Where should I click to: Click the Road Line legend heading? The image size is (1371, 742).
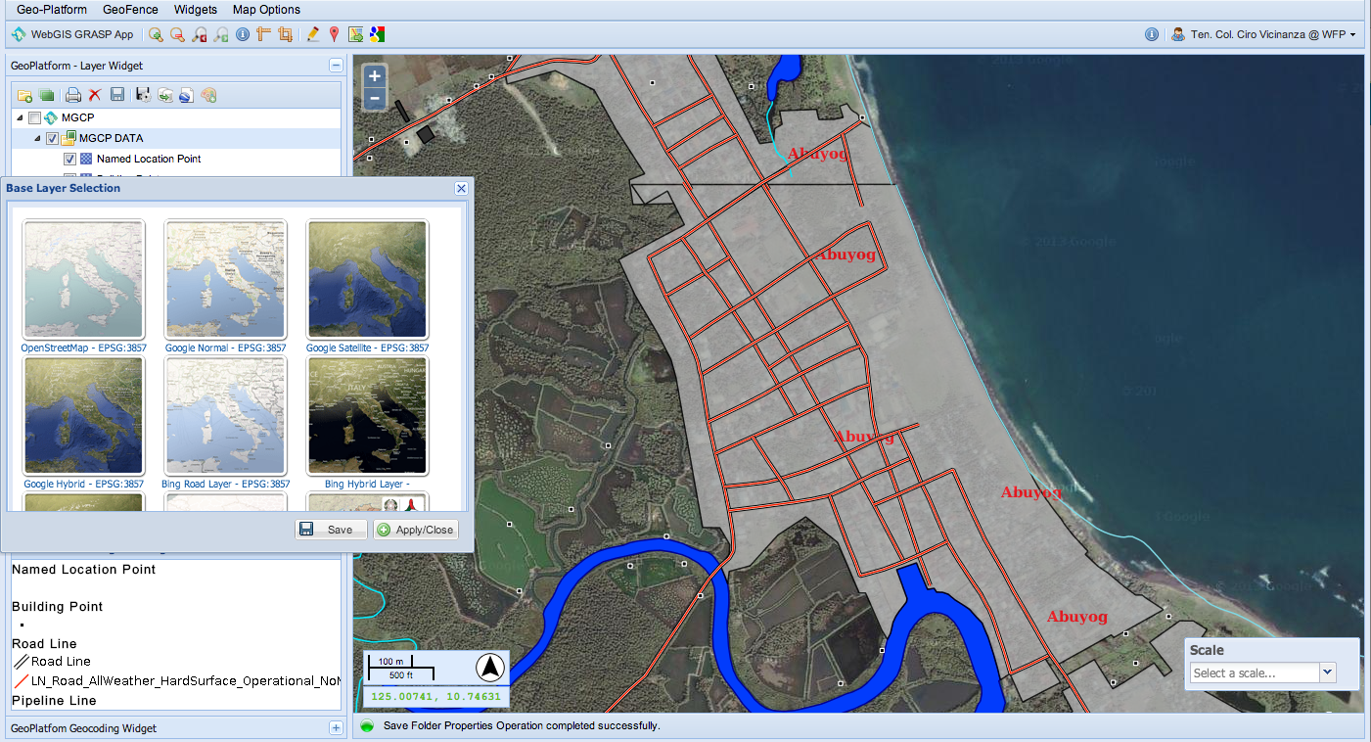click(44, 644)
